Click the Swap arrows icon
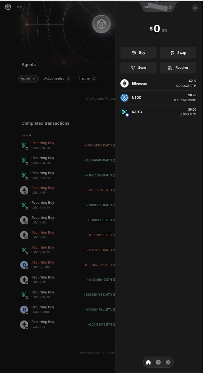 pyautogui.click(x=172, y=53)
